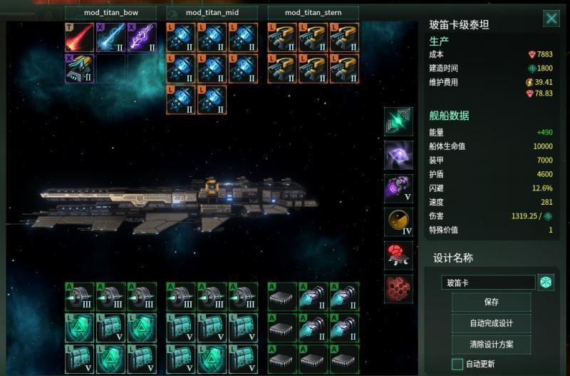Select the T-slot red lance weapon
The width and height of the screenshot is (570, 376).
pyautogui.click(x=80, y=38)
